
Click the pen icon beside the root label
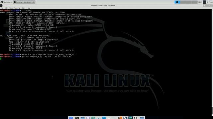208,2
